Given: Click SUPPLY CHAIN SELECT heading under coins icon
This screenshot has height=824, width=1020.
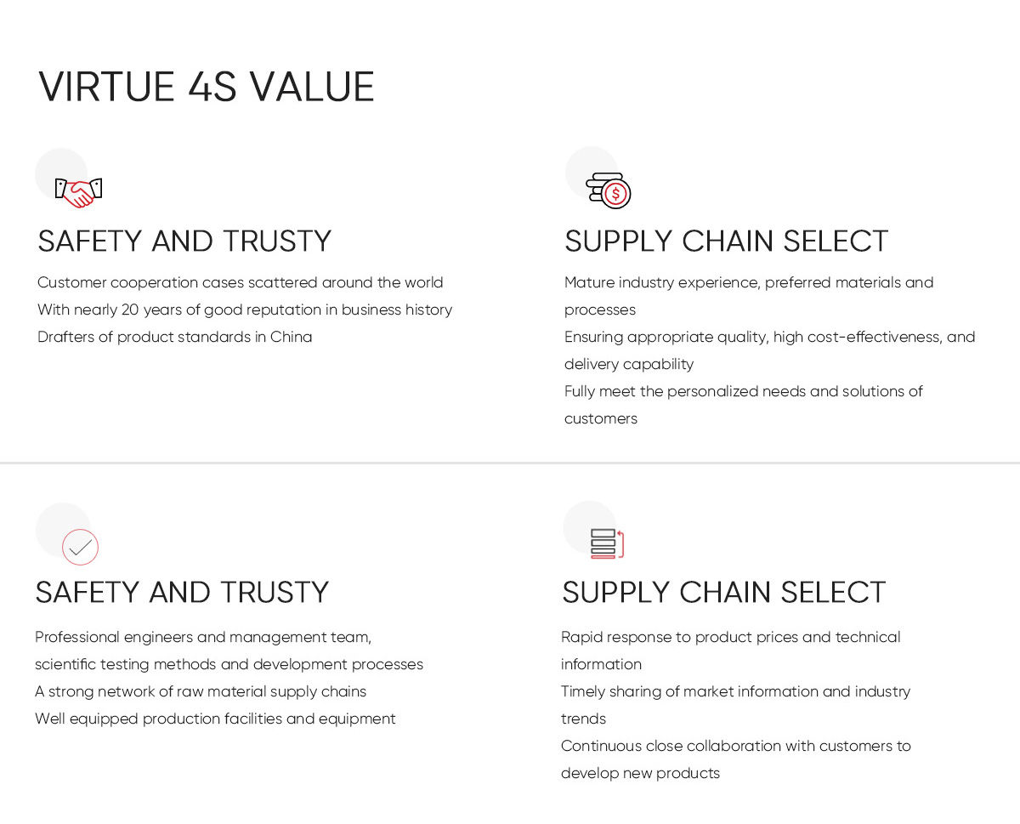Looking at the screenshot, I should tap(726, 242).
